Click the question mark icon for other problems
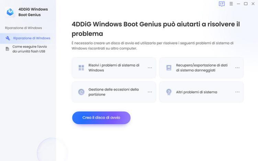 169,92
